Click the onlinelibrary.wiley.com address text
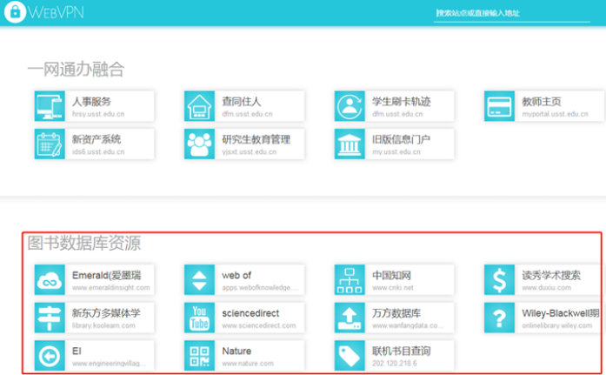Viewport: 606px width, 375px height. pyautogui.click(x=557, y=325)
